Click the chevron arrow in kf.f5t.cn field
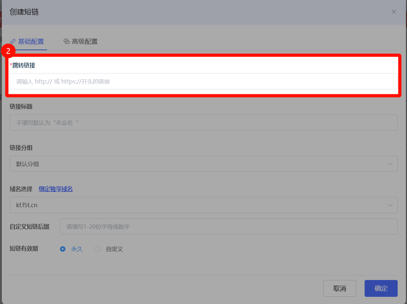This screenshot has width=407, height=304. coord(390,205)
